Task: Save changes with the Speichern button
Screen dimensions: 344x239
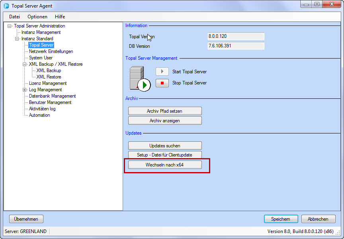Action: (281, 219)
